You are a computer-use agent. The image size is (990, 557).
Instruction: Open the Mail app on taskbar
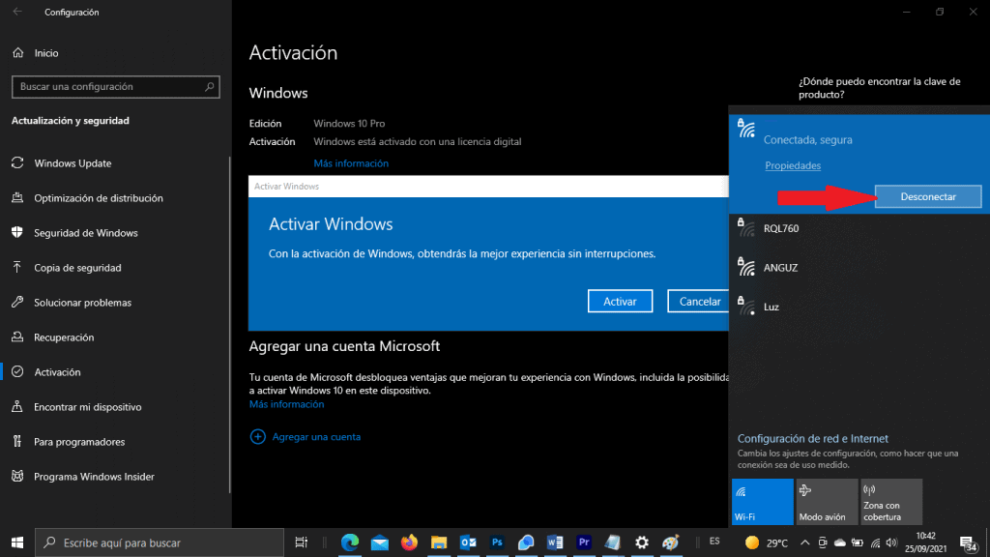tap(379, 542)
